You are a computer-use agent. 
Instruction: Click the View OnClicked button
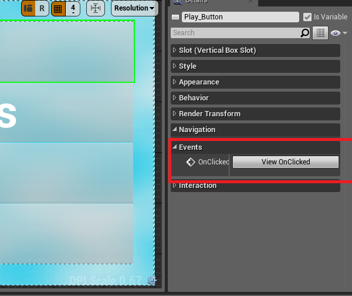click(x=286, y=162)
